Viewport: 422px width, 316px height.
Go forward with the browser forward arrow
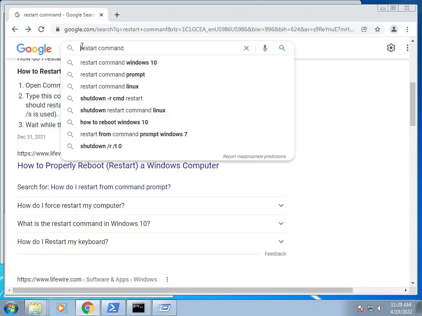coord(28,29)
